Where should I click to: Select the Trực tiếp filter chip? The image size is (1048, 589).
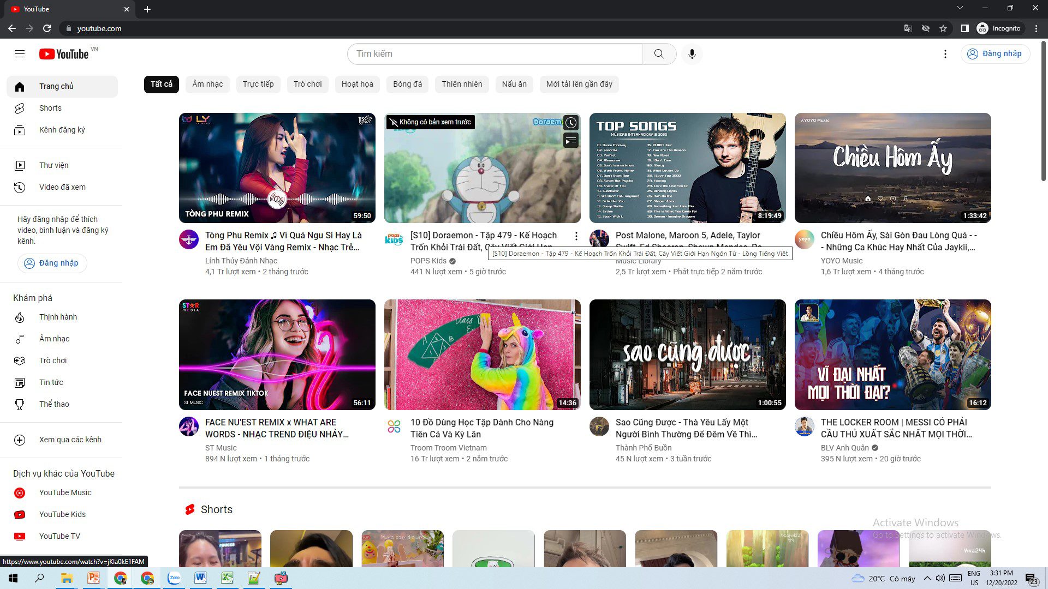[258, 84]
